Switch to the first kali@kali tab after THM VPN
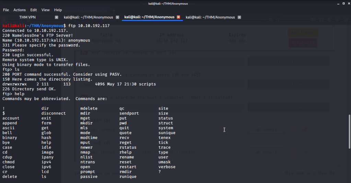This screenshot has width=351, height=183. pos(89,17)
